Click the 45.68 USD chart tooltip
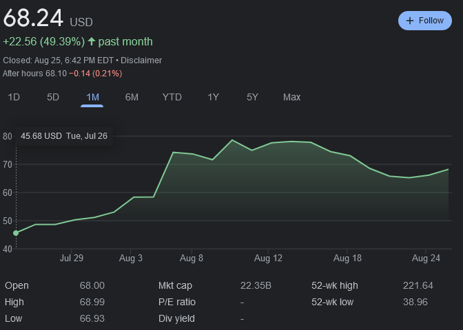Screen dimensions: 463x330 [x=64, y=136]
